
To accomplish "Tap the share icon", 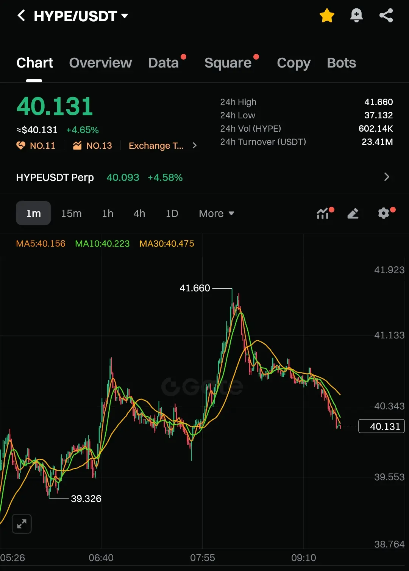I will (x=386, y=16).
